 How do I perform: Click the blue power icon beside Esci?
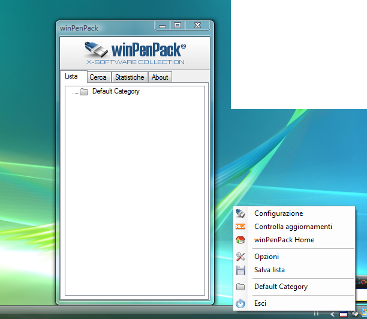tap(240, 303)
